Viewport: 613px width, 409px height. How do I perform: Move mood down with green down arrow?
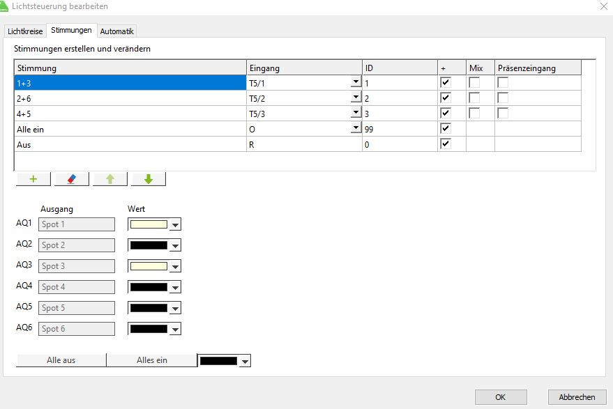point(148,179)
